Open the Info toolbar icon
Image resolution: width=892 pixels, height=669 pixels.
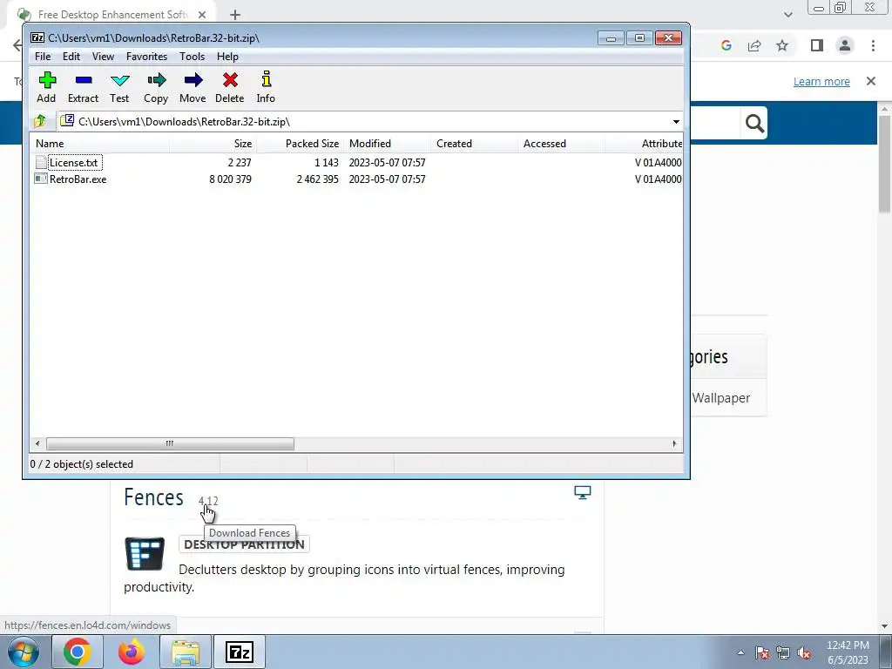point(266,79)
